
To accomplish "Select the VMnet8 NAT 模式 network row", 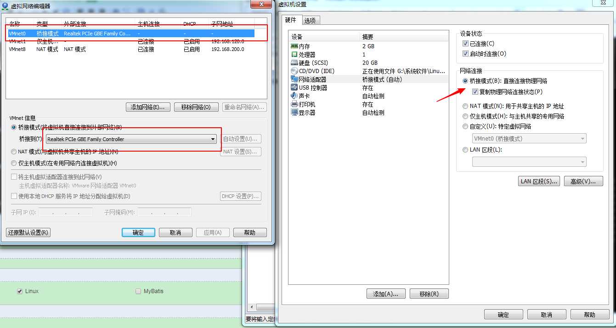I will [x=131, y=49].
